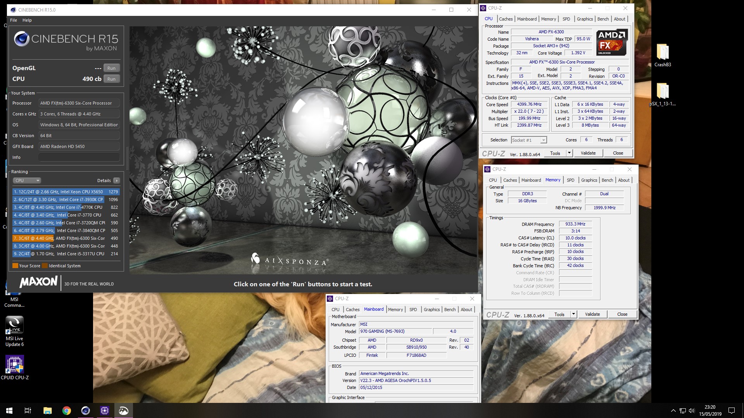Switch to CPU tab in Memory CPU-Z window

(493, 180)
